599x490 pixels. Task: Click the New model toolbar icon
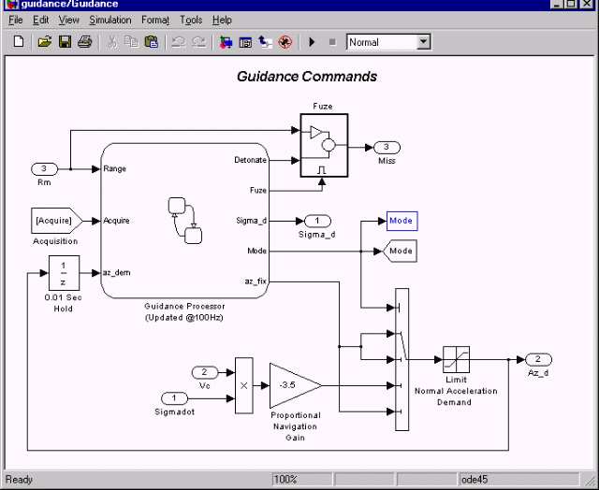[19, 41]
